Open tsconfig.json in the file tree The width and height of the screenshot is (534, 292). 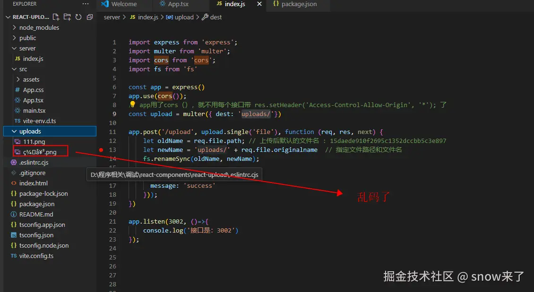pos(36,235)
